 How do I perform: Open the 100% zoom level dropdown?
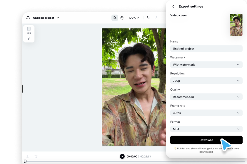[x=133, y=18]
